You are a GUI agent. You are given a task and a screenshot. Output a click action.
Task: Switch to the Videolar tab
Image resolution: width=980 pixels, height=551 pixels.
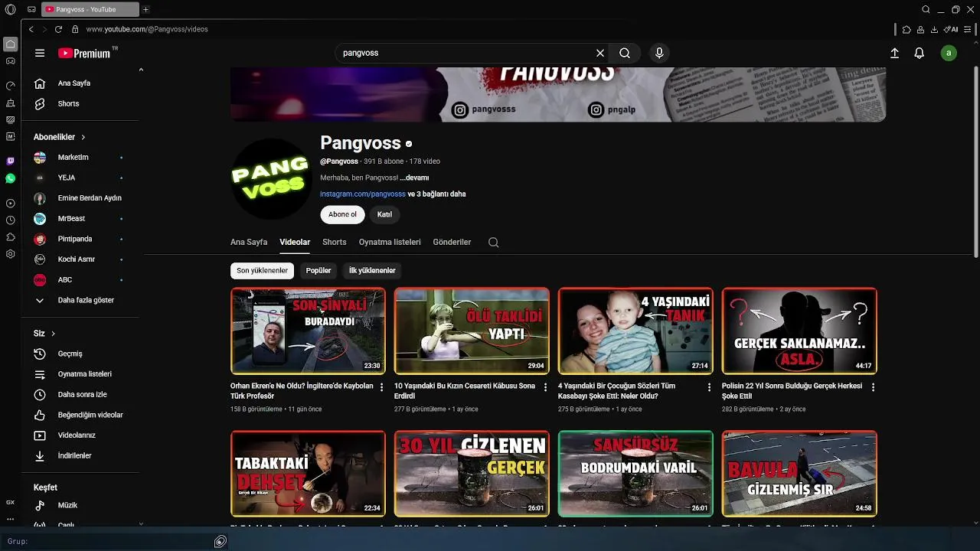[295, 242]
